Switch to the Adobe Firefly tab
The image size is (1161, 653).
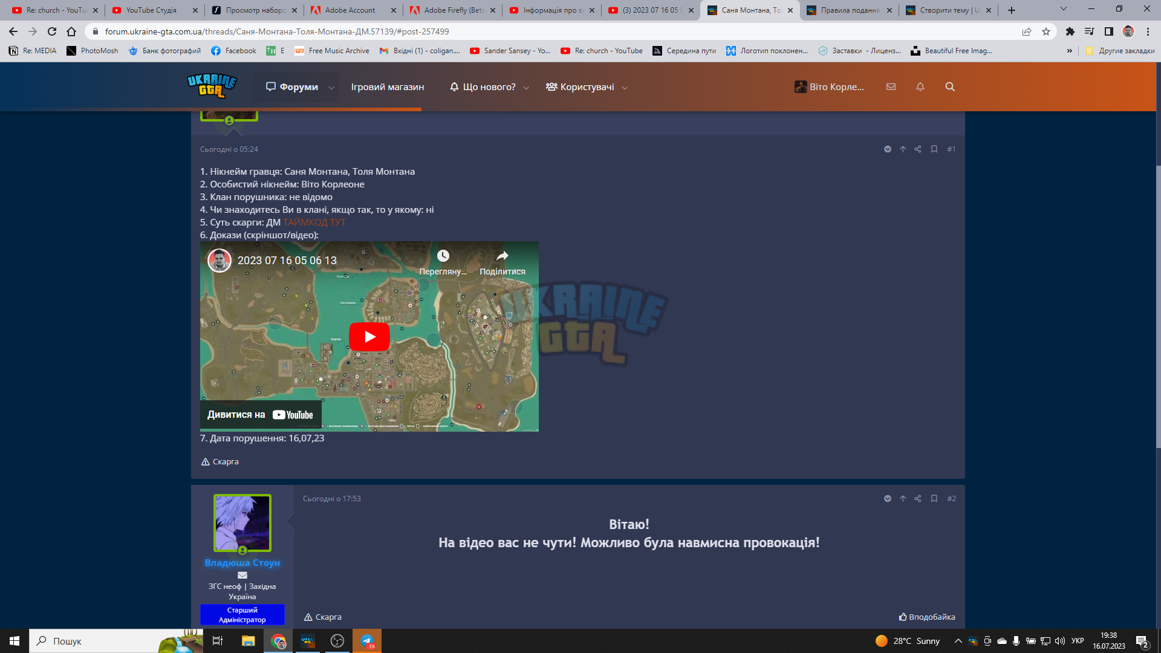tap(453, 10)
